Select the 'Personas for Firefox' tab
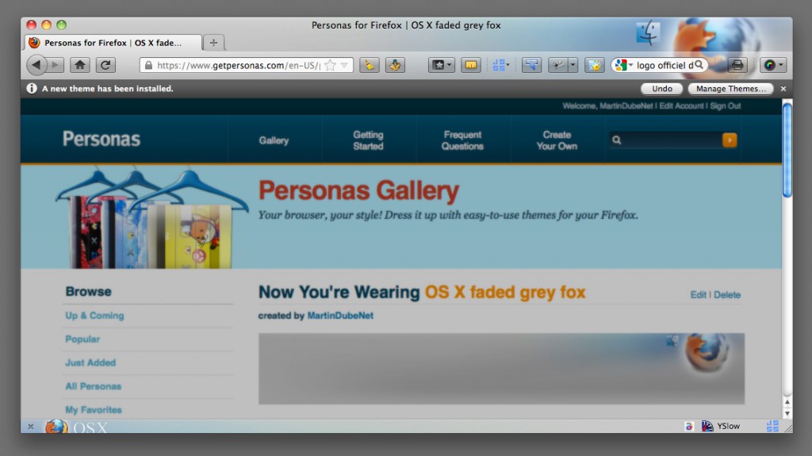 pos(113,43)
